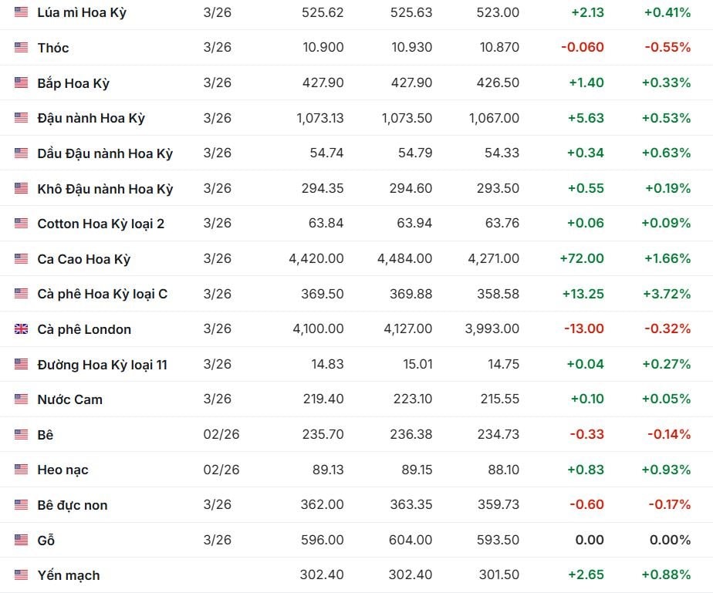
Task: Click the Cotton Hoa Kỳ loại 2 link
Action: [100, 224]
